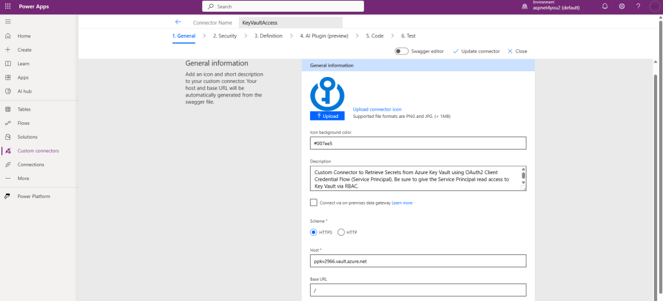The height and width of the screenshot is (301, 663).
Task: Focus the Description text area
Action: (418, 179)
